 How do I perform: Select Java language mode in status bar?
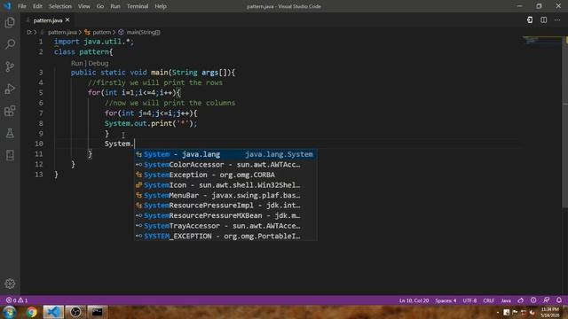[x=506, y=300]
